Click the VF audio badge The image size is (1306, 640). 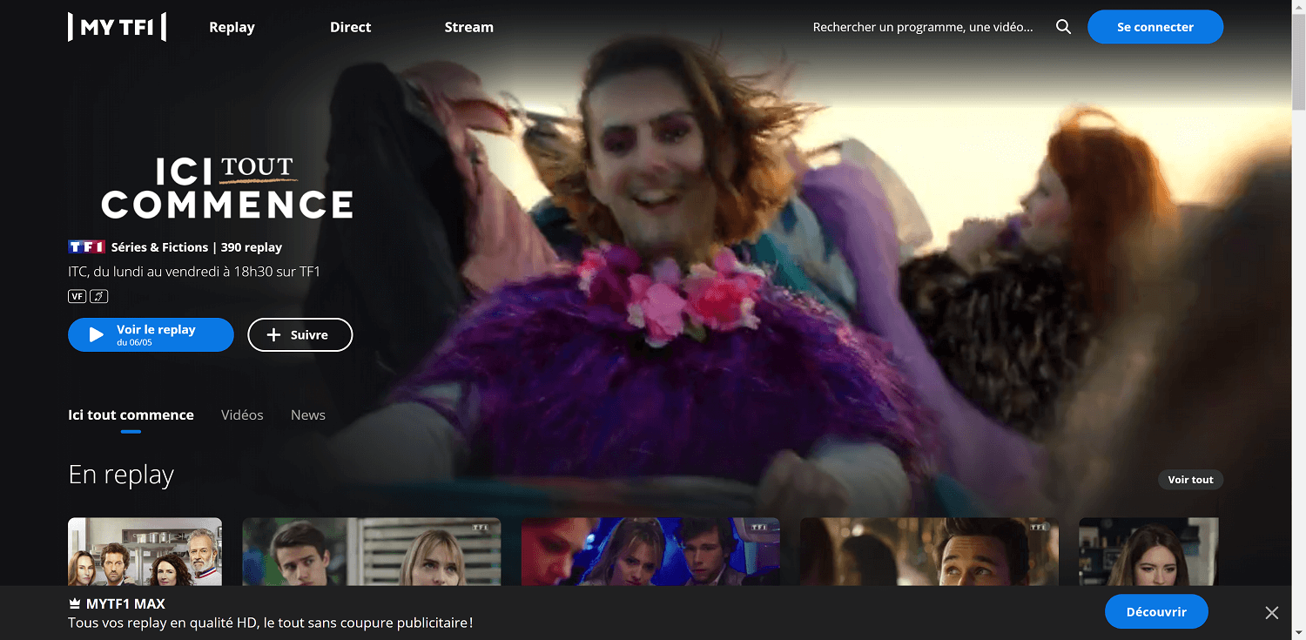[77, 296]
